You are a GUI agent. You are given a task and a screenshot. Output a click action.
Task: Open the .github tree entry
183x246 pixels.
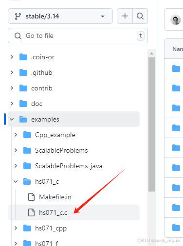(42, 72)
